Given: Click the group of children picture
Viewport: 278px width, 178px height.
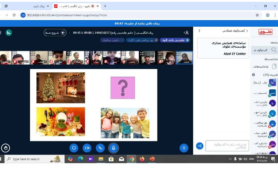Looking at the screenshot, I should point(125,123).
